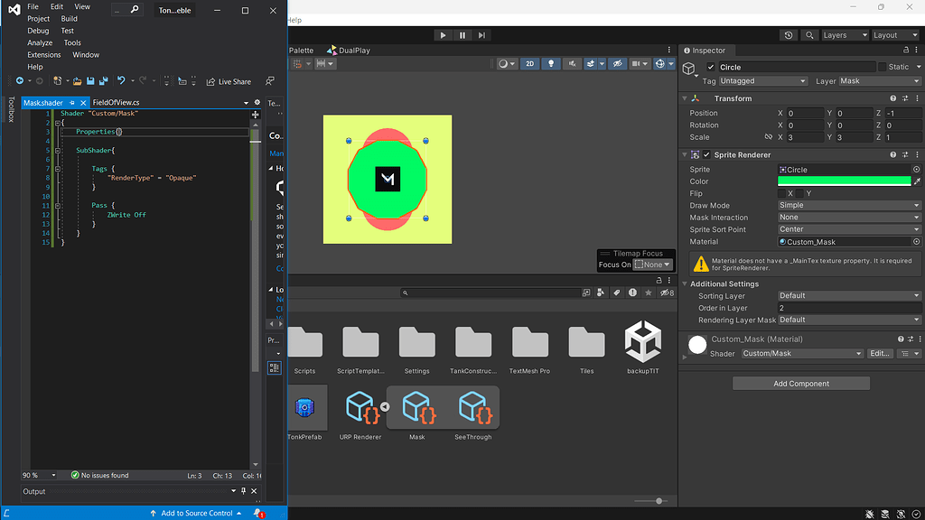Tick the Flip X checkbox
This screenshot has width=925, height=520.
(x=782, y=194)
